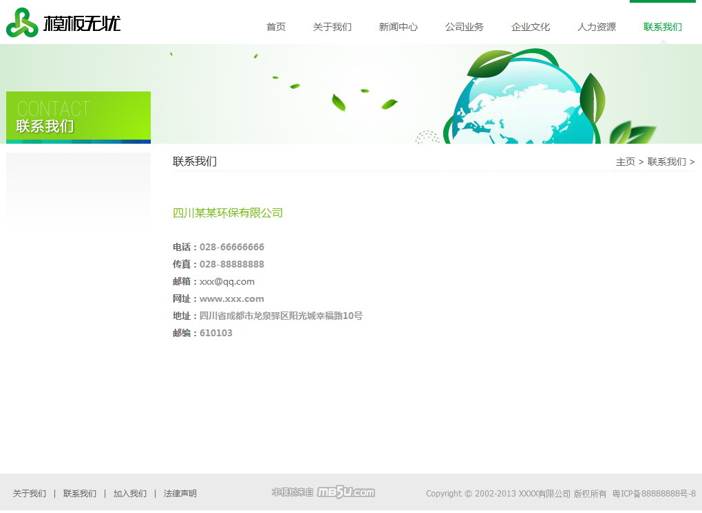The height and width of the screenshot is (513, 702).
Task: Click the 加入我们 footer link
Action: click(130, 493)
